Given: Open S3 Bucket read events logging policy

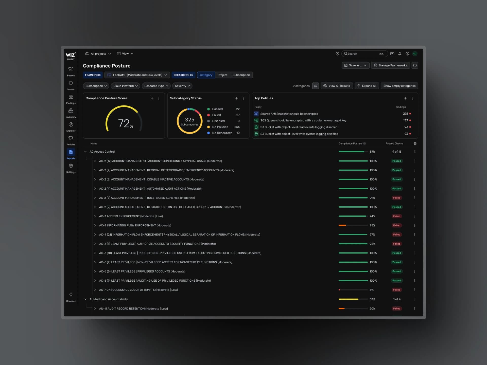Looking at the screenshot, I should 299,127.
